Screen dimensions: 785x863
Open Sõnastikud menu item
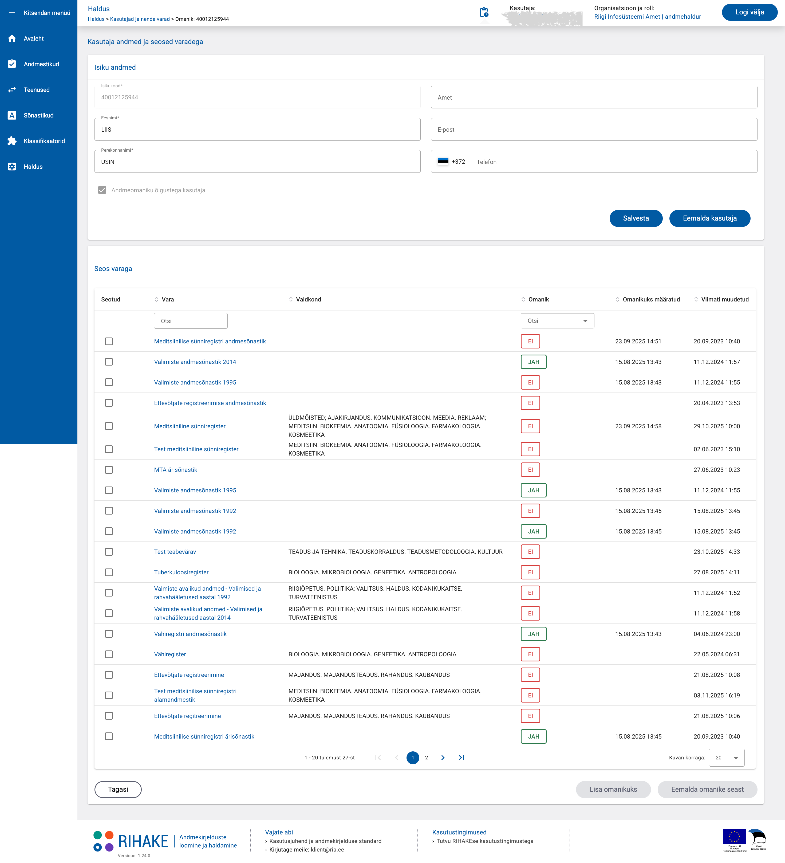pyautogui.click(x=38, y=116)
